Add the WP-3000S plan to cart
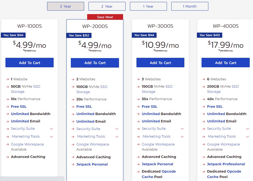This screenshot has width=253, height=181. coord(160,62)
